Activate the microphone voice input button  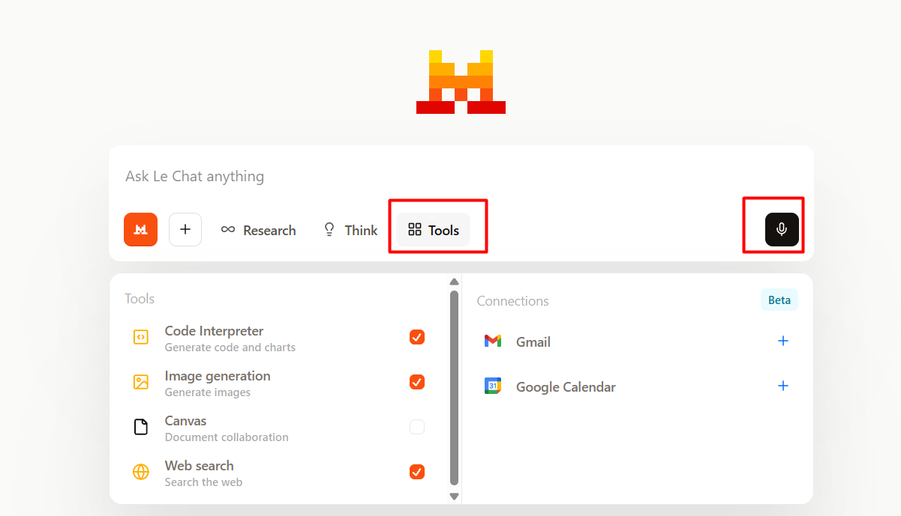(x=782, y=230)
